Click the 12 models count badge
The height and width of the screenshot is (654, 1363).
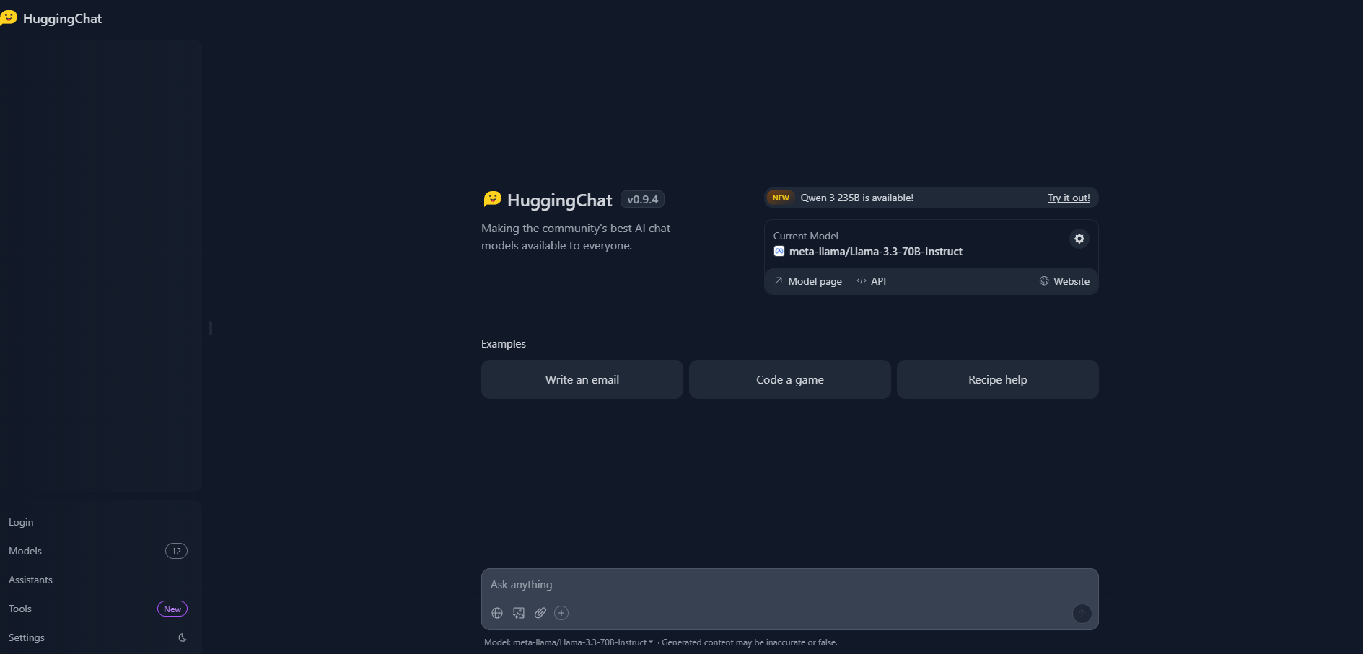click(176, 551)
